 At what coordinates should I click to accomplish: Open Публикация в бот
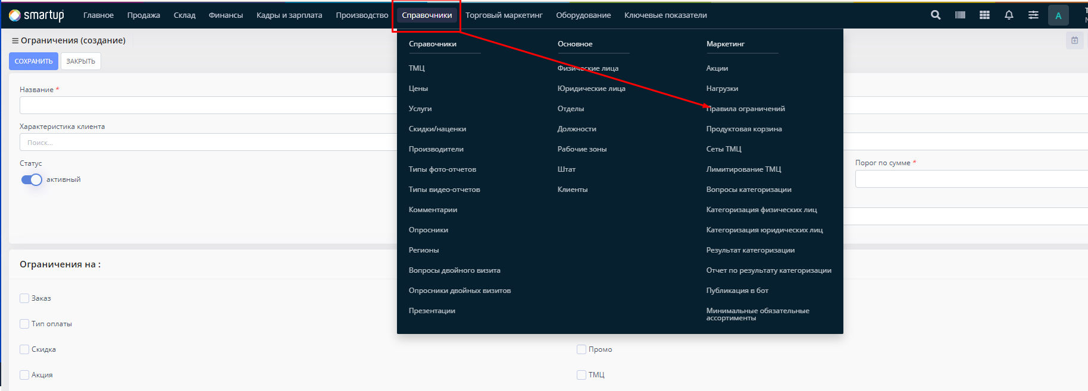737,291
